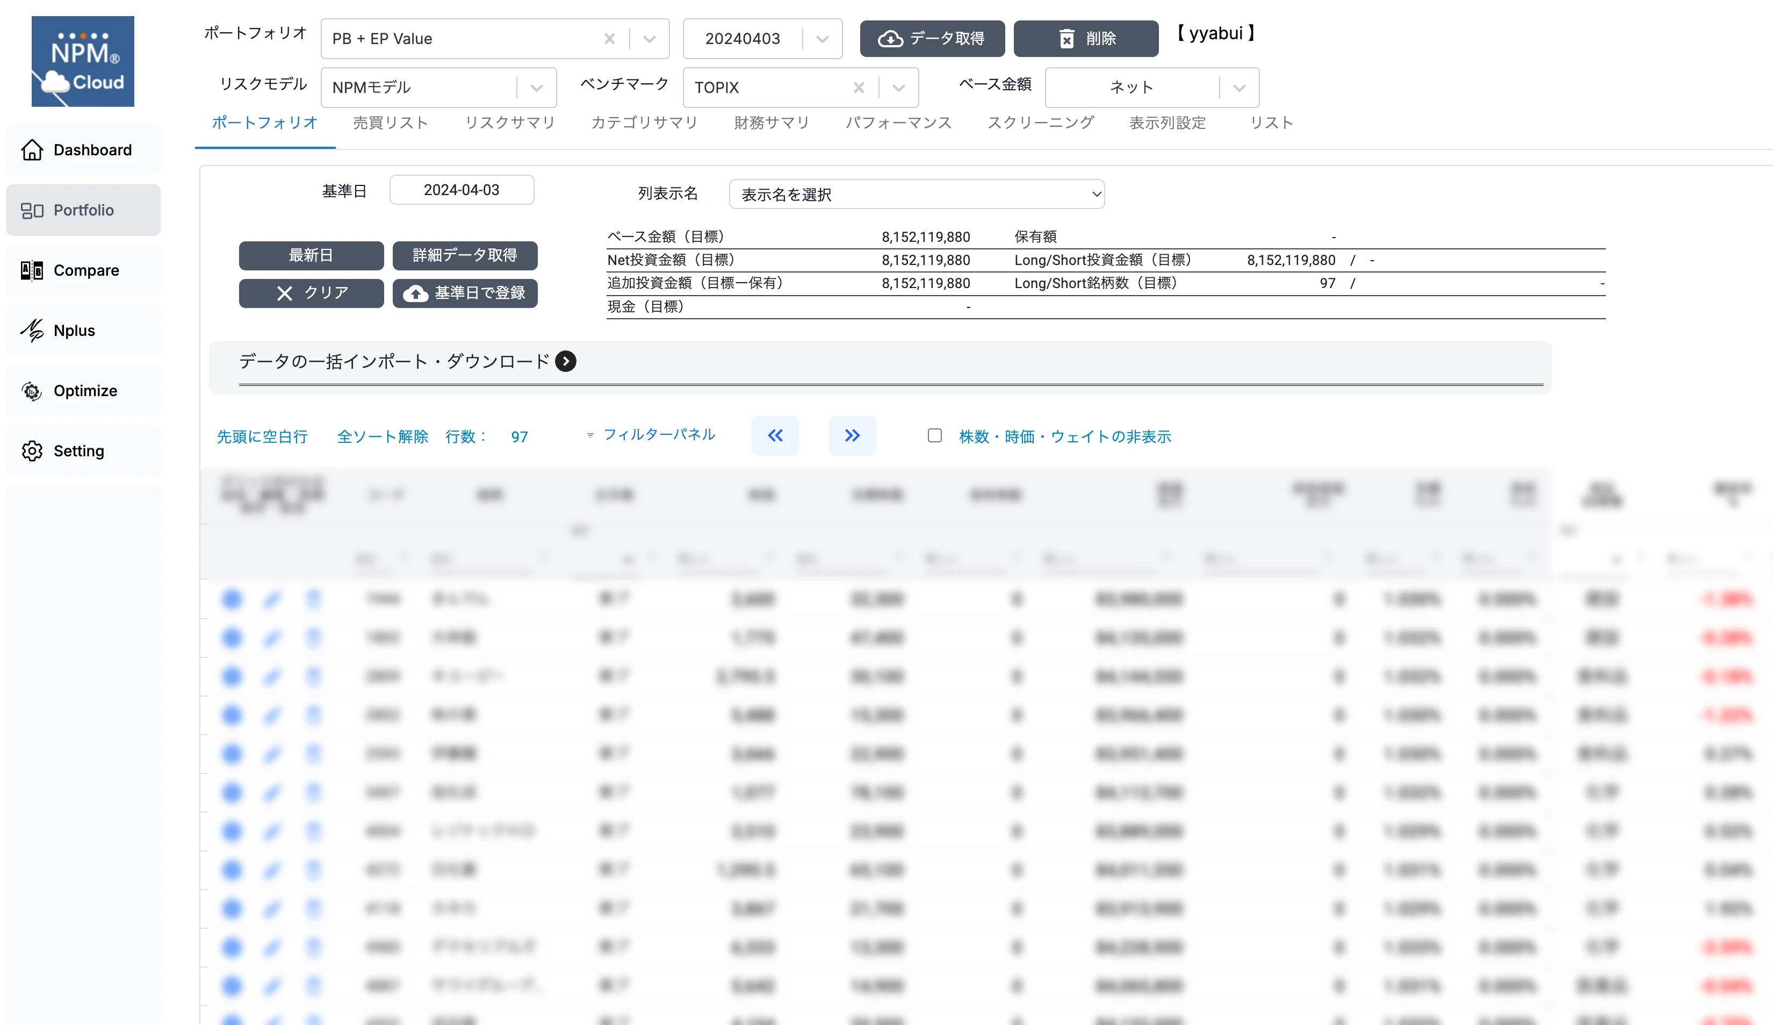This screenshot has width=1773, height=1025.
Task: Click the double-right arrow paging button
Action: click(x=852, y=436)
